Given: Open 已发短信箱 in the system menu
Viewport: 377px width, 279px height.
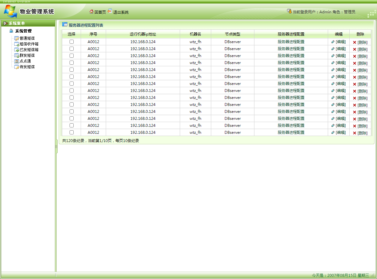Looking at the screenshot, I should pos(29,50).
